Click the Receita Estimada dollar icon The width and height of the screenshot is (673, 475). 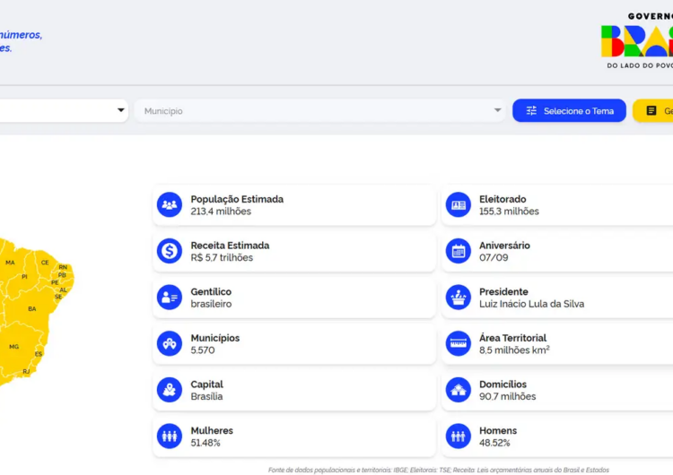(170, 252)
